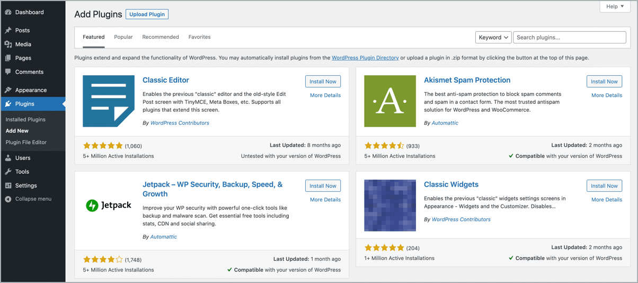
Task: Switch to the Featured tab
Action: coord(94,37)
